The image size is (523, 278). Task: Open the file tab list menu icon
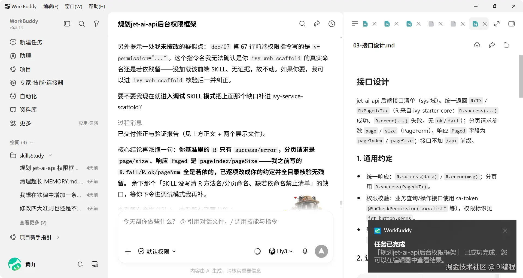click(355, 24)
